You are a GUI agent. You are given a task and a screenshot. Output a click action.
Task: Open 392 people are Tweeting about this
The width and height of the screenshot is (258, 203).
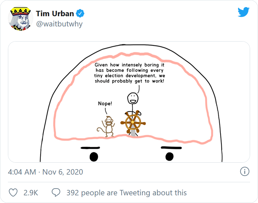pos(126,192)
